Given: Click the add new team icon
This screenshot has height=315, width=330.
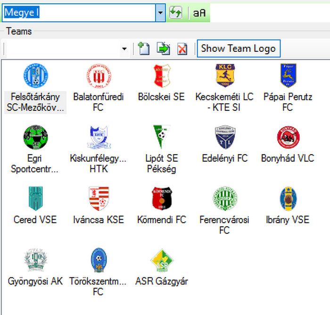Looking at the screenshot, I should tap(144, 49).
